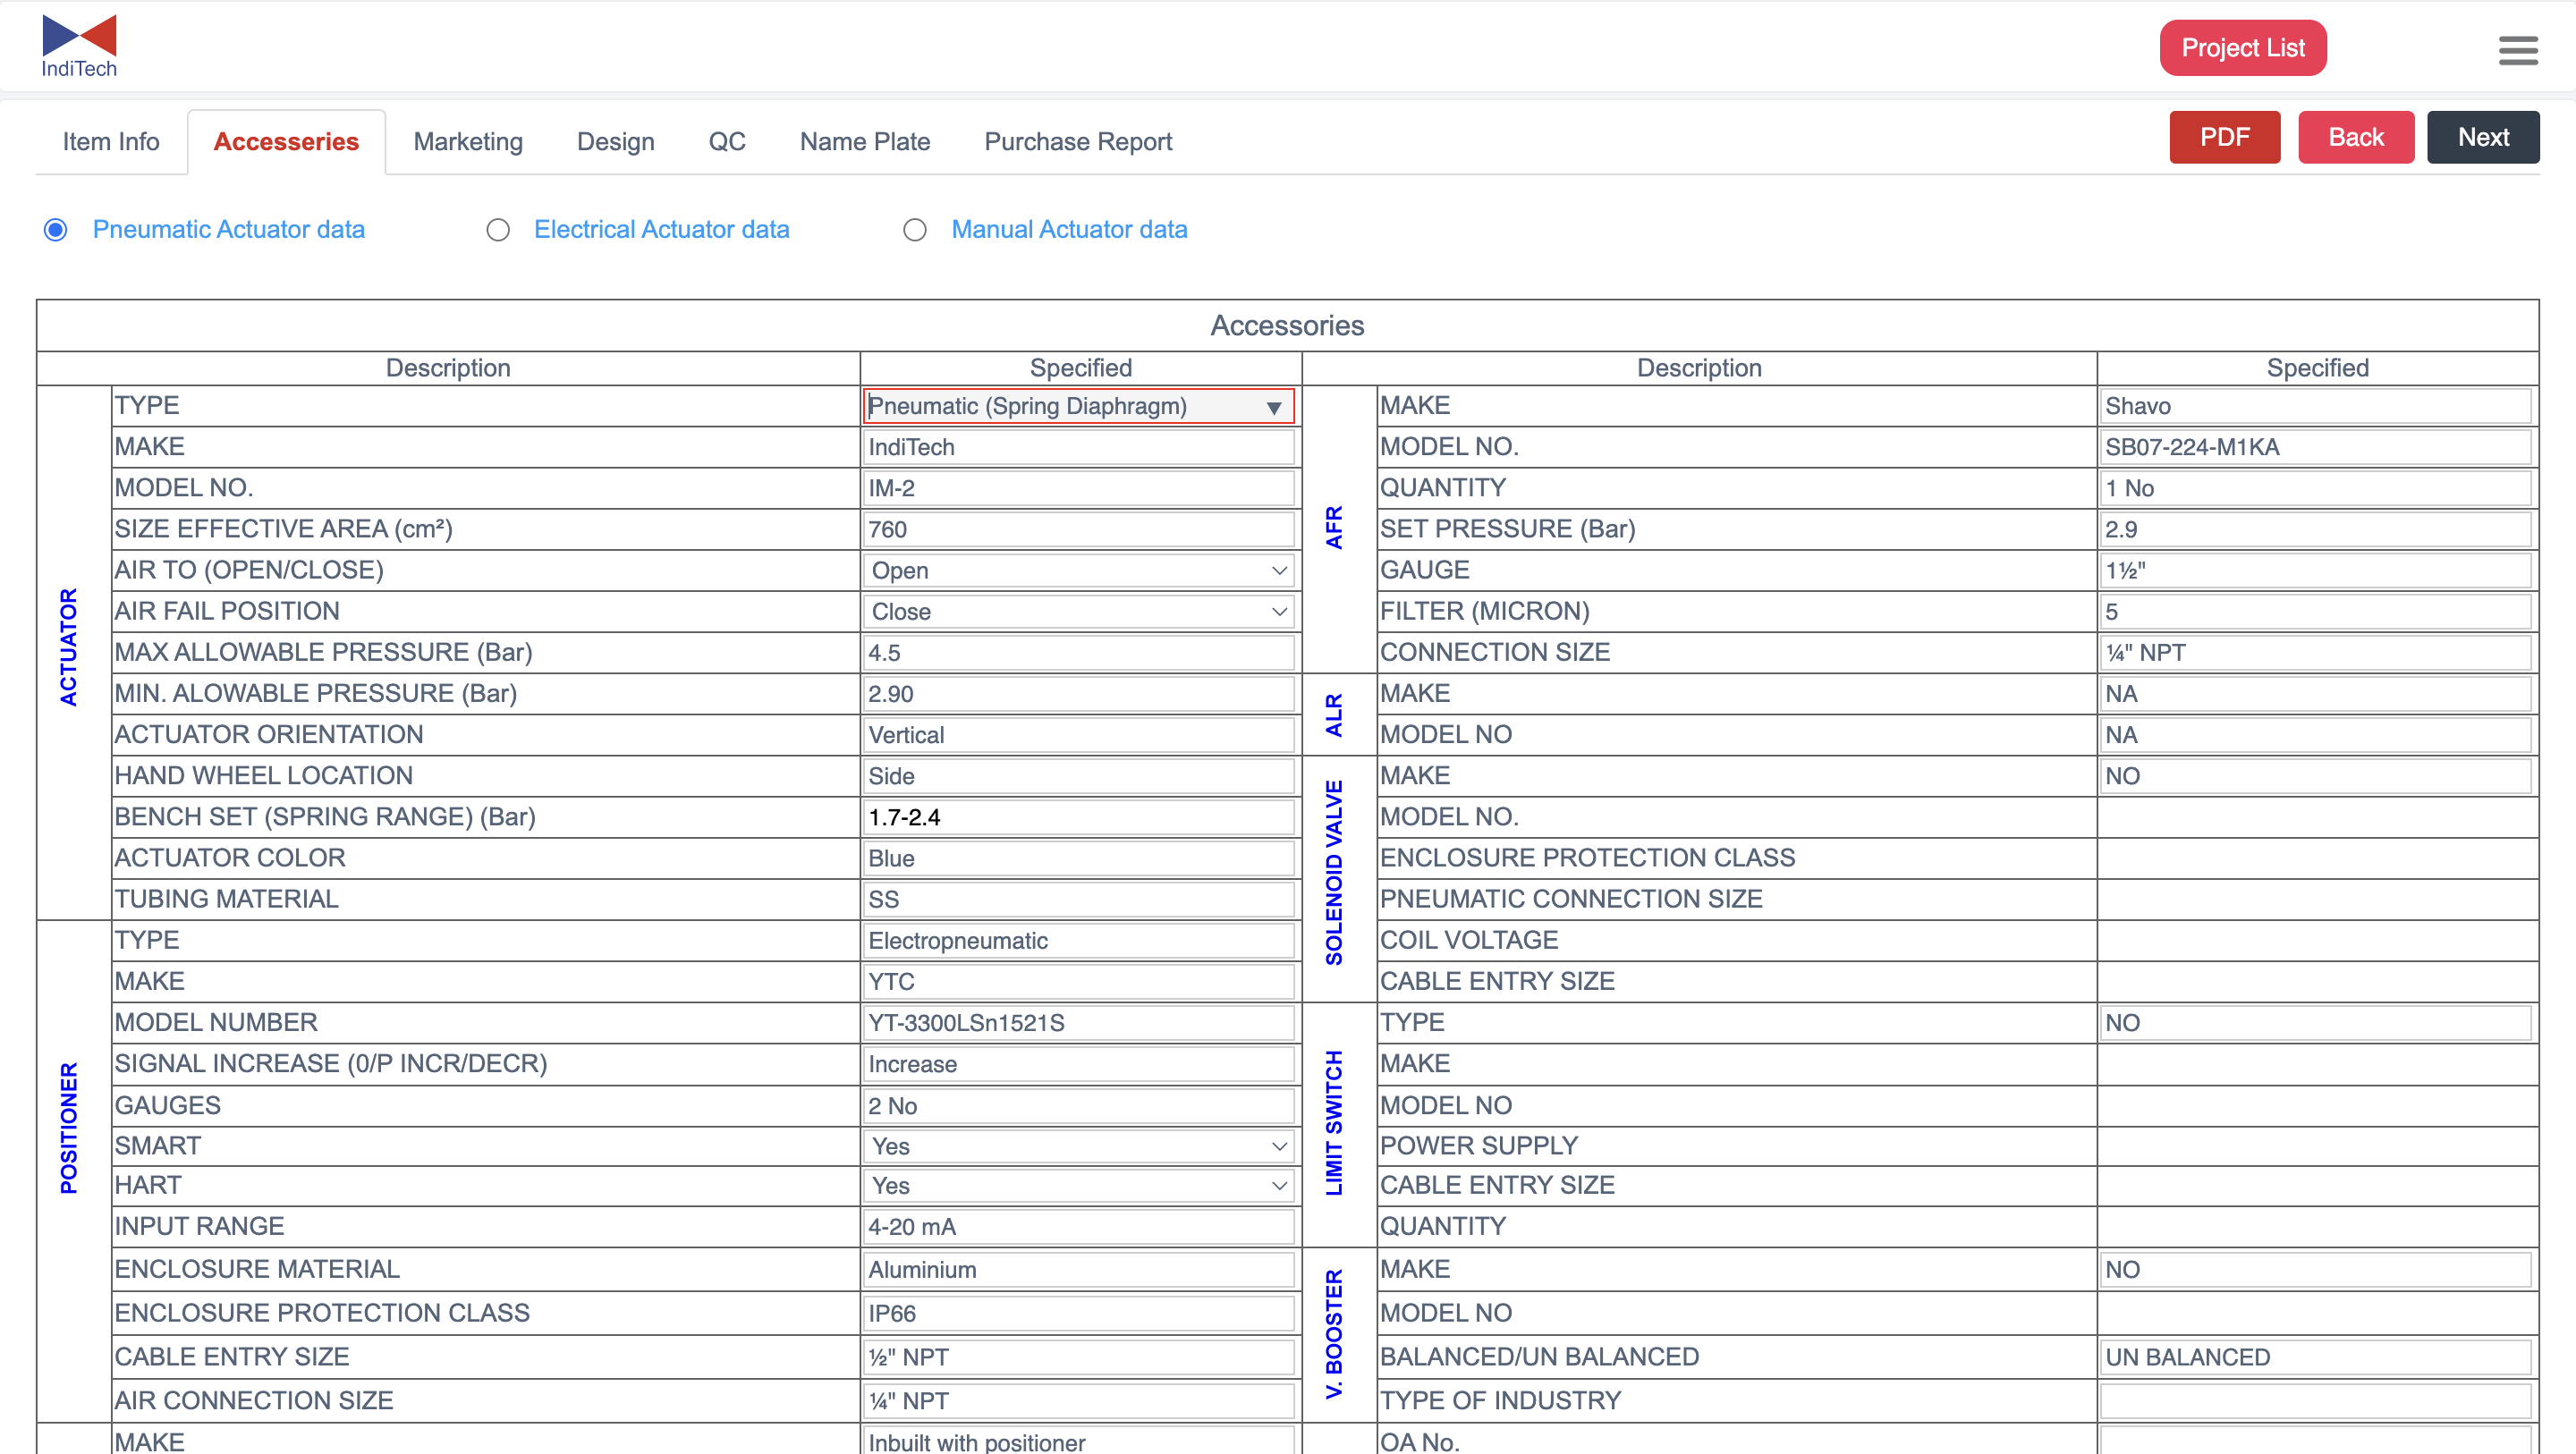Image resolution: width=2576 pixels, height=1454 pixels.
Task: Click the FILTER (MICRON) field 5
Action: (x=2316, y=611)
